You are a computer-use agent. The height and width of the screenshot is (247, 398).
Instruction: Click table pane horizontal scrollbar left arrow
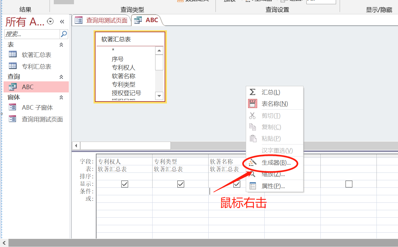76,145
